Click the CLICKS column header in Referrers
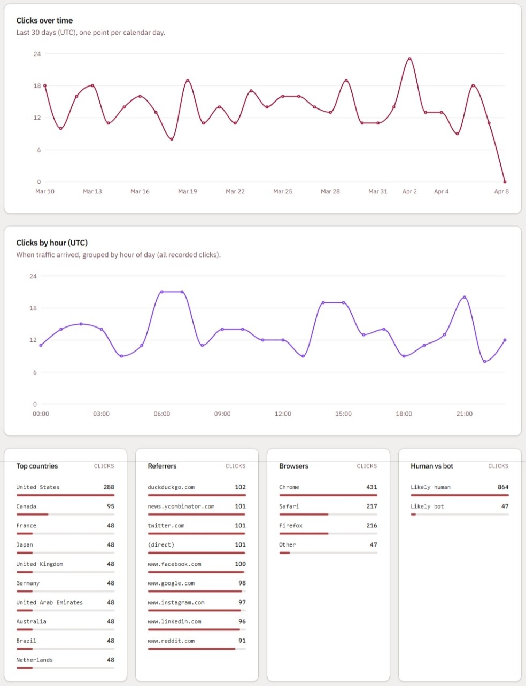Viewport: 526px width, 686px height. 235,466
